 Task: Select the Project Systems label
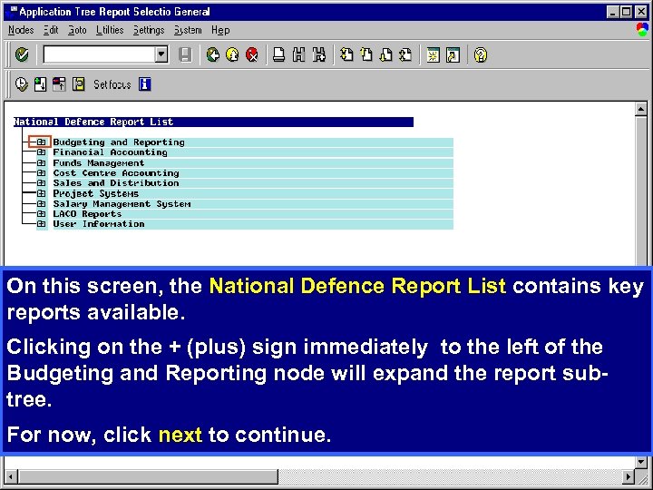point(96,193)
